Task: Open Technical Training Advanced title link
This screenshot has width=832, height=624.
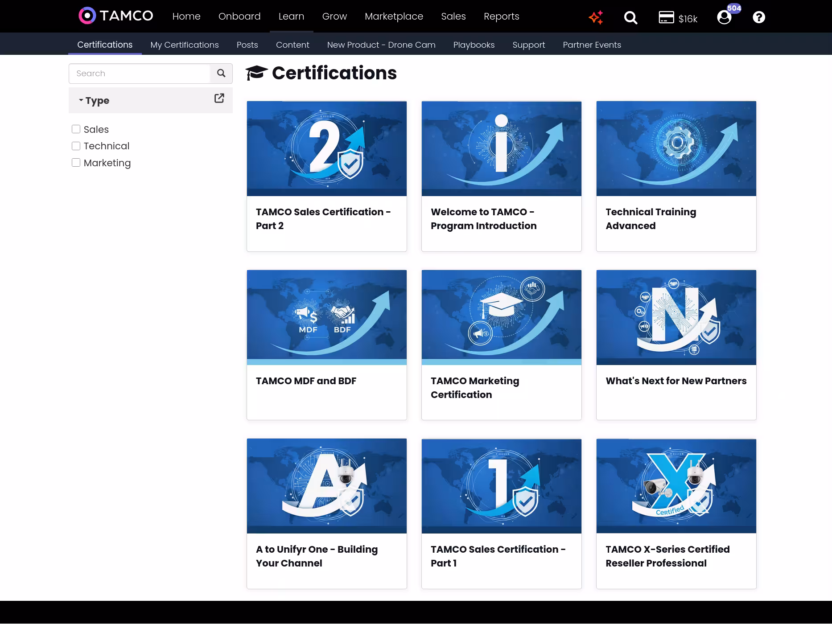Action: pos(651,219)
